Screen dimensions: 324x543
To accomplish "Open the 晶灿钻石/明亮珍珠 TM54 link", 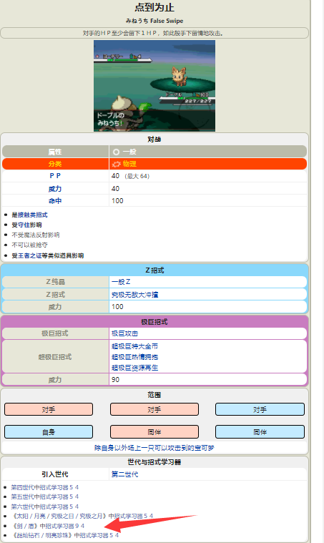I will [x=65, y=535].
